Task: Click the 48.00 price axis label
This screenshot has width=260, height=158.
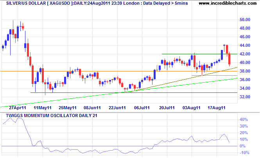Action: [245, 28]
